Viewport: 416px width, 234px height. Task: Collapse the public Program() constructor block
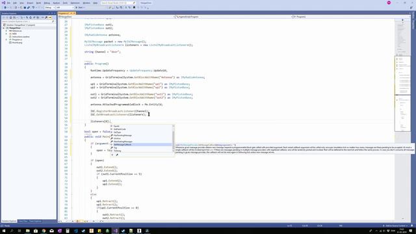(x=71, y=64)
